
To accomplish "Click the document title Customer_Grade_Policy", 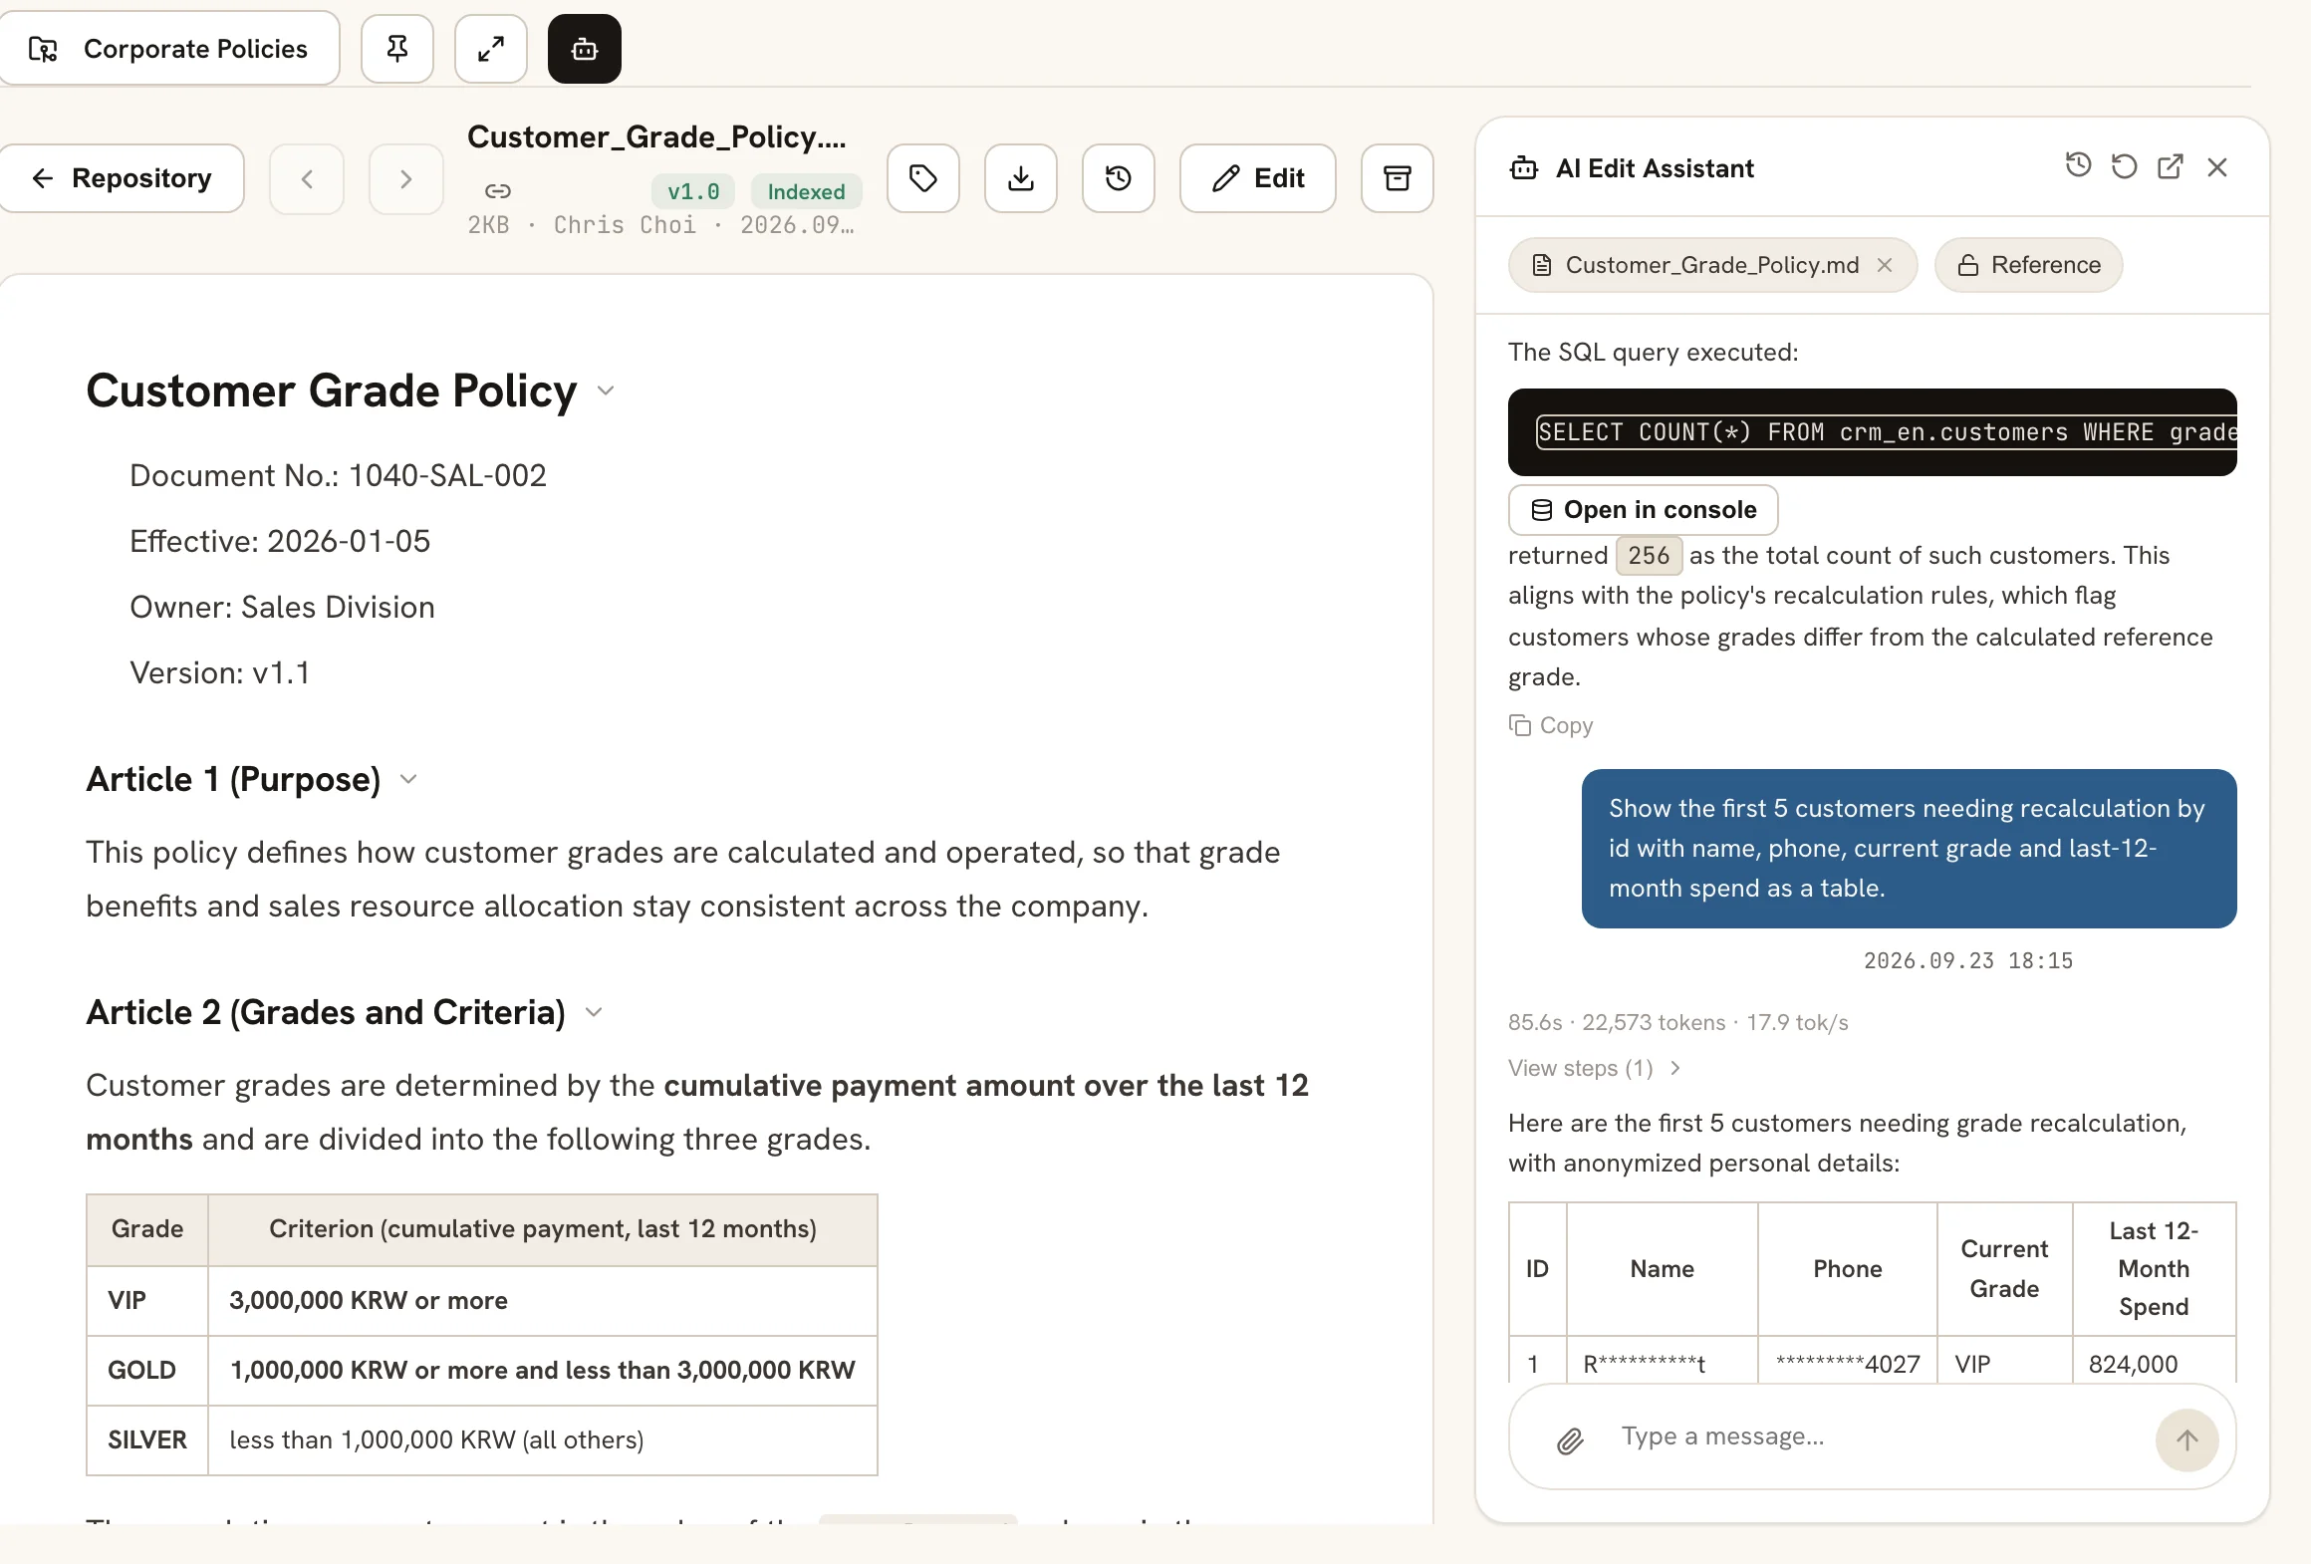I will (657, 136).
